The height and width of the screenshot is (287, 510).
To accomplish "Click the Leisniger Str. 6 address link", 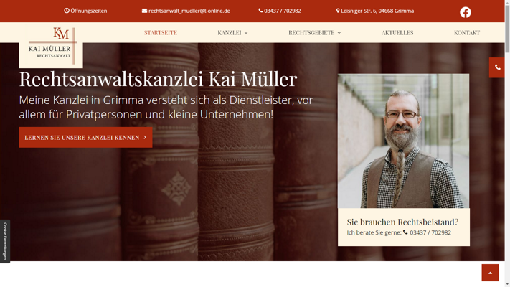I will [x=377, y=11].
